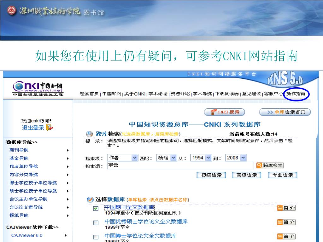Check 中国优秀硕士学位论文全文数据库 checkbox

96,223
